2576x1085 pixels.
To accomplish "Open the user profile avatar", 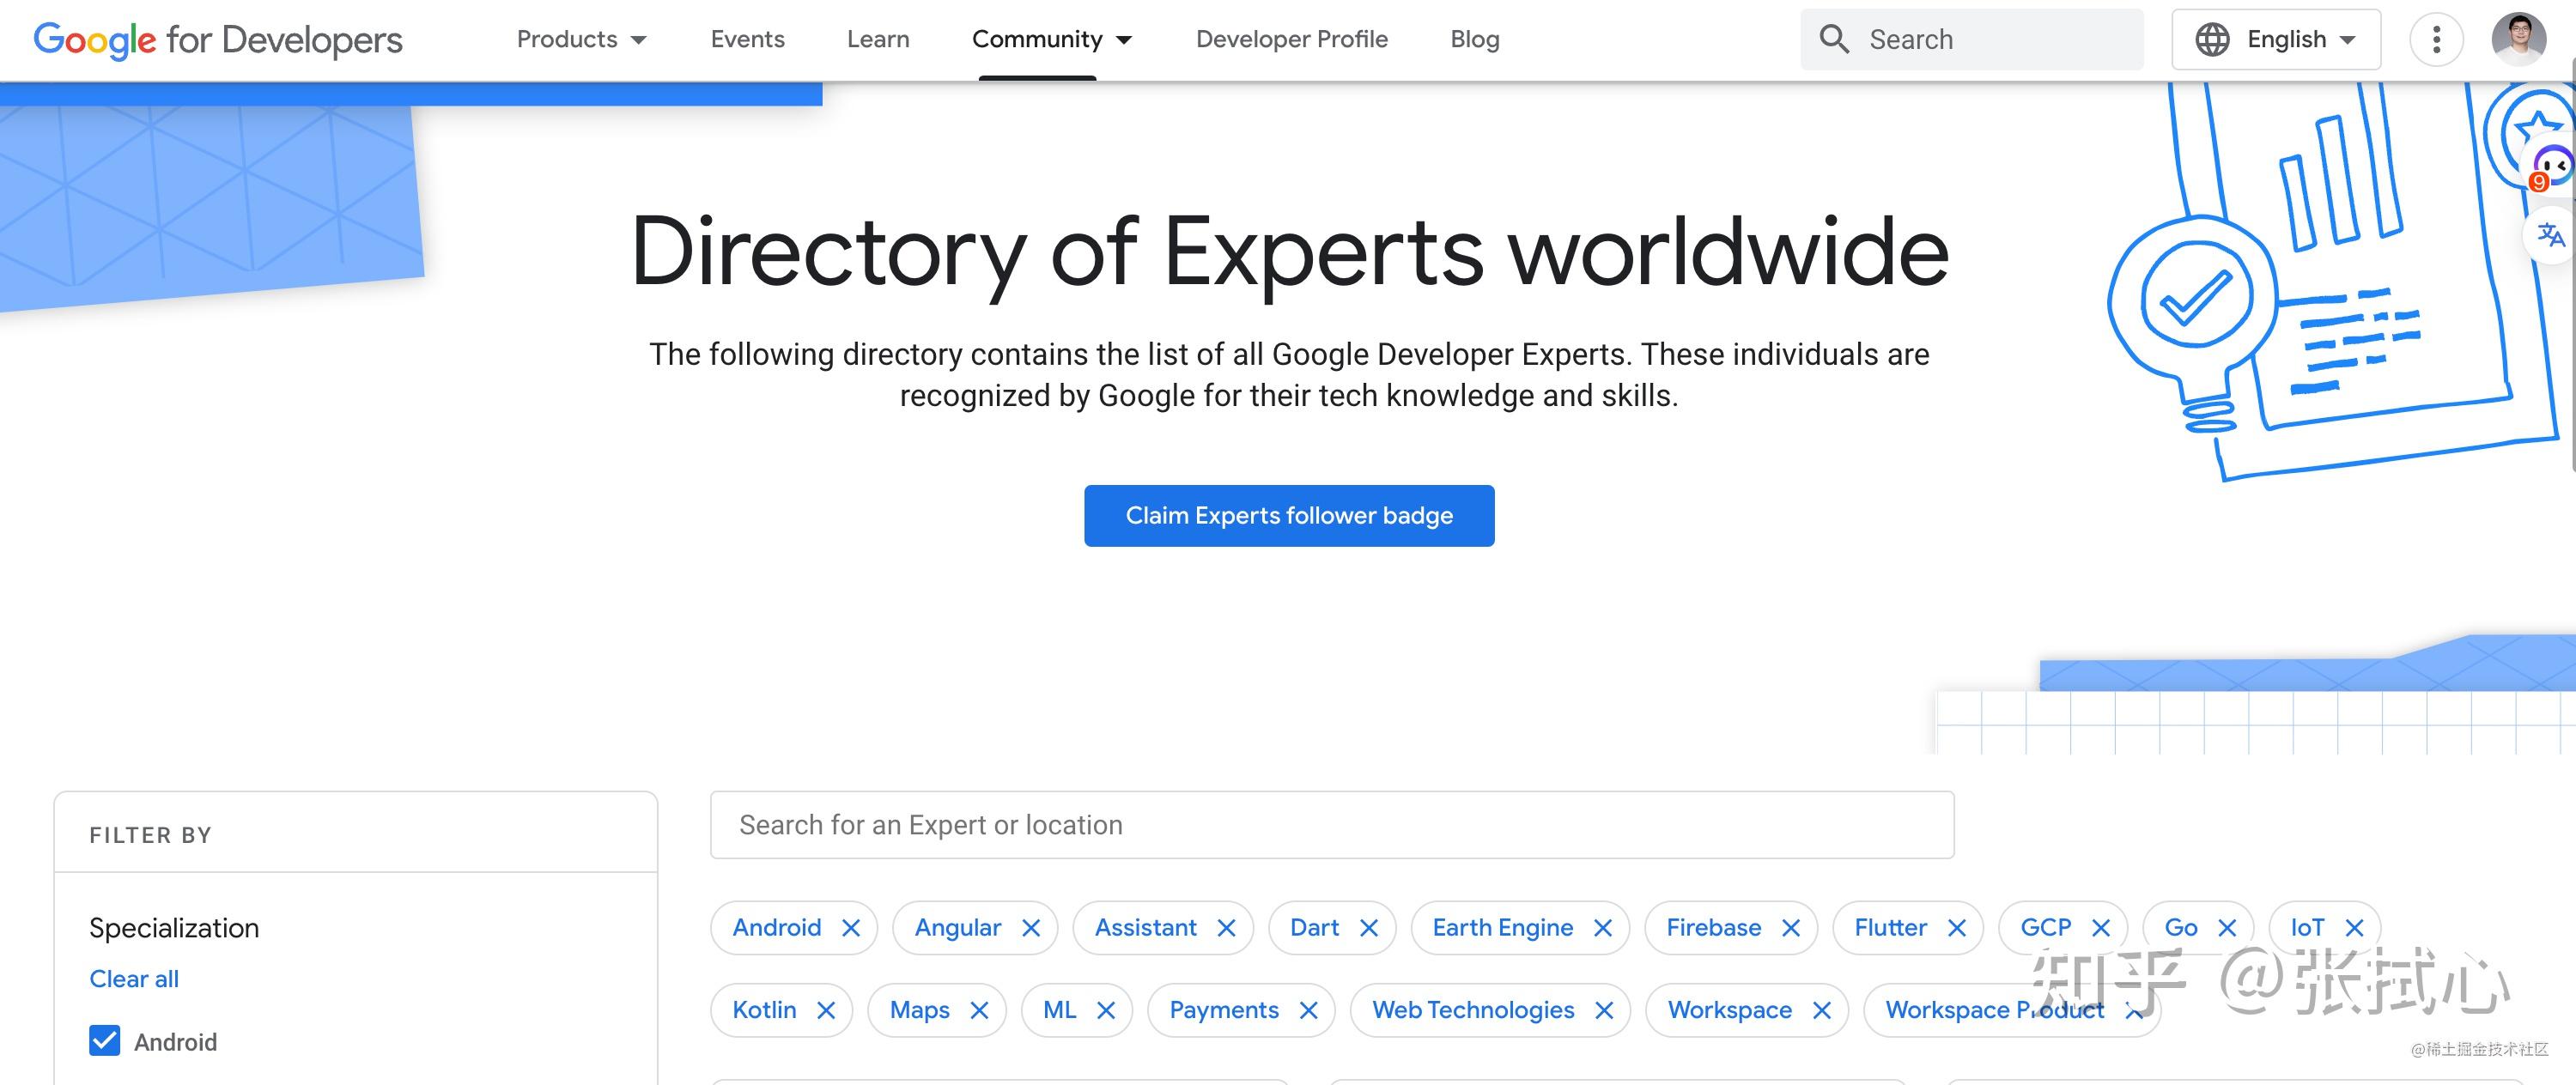I will pos(2518,39).
